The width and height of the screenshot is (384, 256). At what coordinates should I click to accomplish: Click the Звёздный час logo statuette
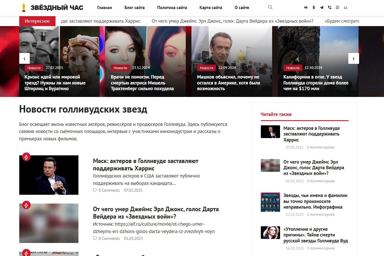[x=24, y=8]
